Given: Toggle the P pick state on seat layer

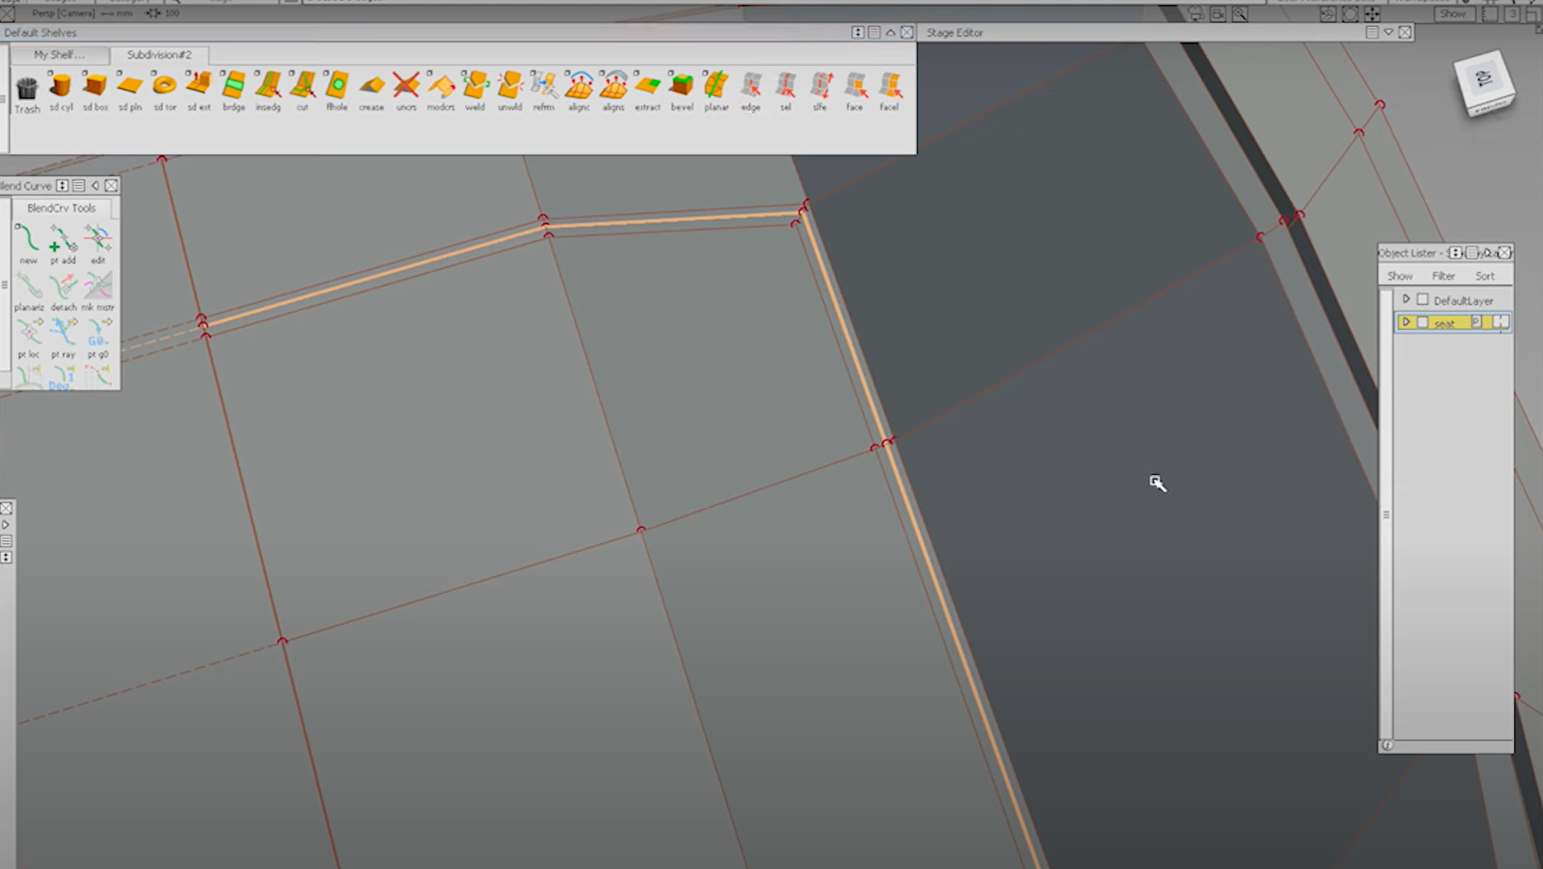Looking at the screenshot, I should click(x=1477, y=322).
